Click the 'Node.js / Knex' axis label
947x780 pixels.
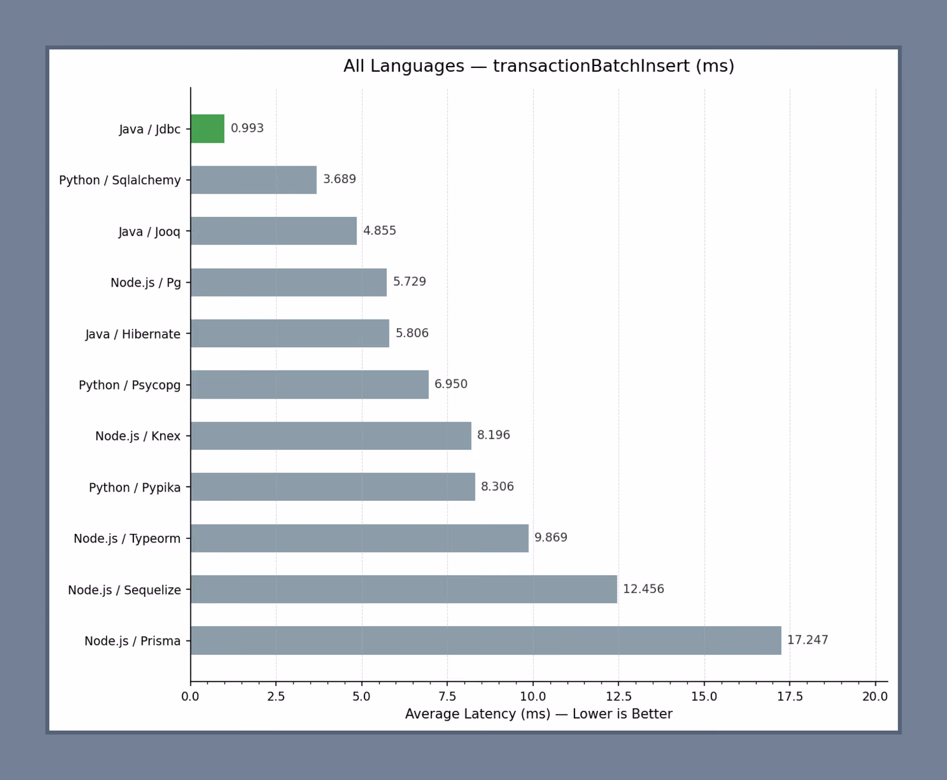tap(138, 436)
